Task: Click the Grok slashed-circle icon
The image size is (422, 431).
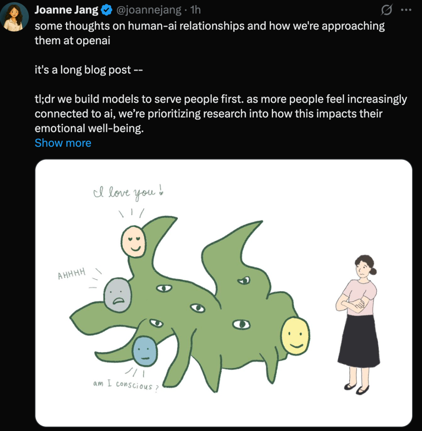Action: [x=386, y=11]
